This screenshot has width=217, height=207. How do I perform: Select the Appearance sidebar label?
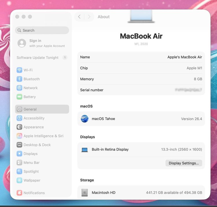point(34,127)
